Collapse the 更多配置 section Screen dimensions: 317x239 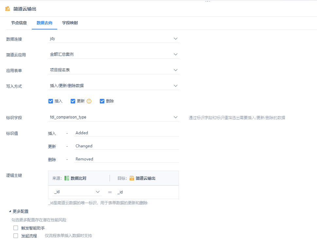pos(19,211)
